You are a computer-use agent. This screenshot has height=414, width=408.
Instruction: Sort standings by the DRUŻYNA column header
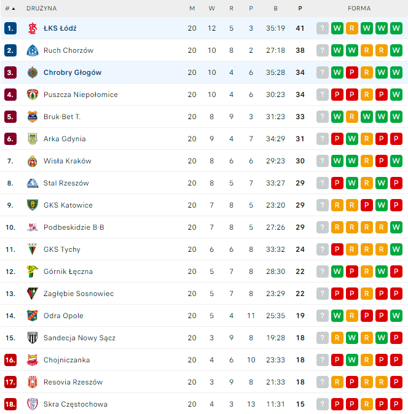coord(41,9)
